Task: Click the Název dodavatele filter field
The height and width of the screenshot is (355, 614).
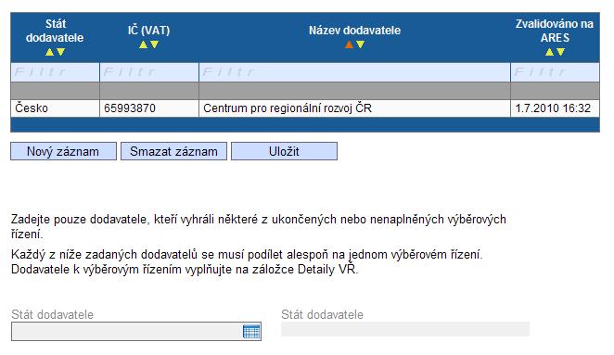Action: pos(355,72)
